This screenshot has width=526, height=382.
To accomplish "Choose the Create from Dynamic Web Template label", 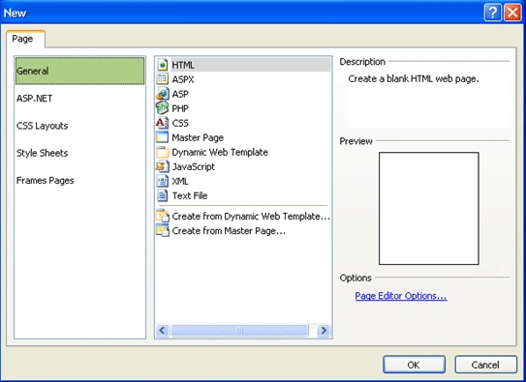I will click(251, 217).
